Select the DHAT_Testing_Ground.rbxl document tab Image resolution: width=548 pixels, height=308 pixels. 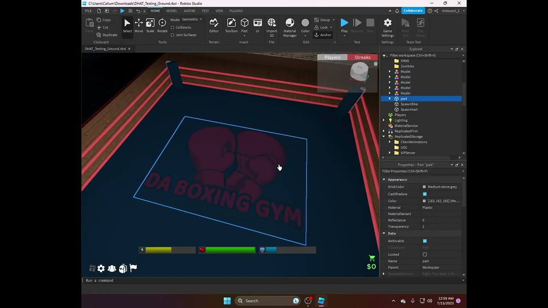click(105, 49)
